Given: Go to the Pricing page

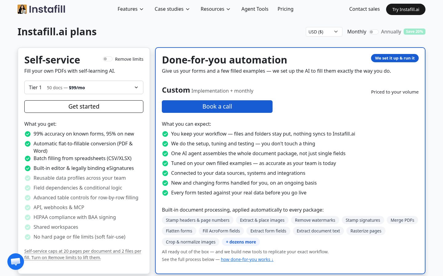Looking at the screenshot, I should (x=285, y=9).
